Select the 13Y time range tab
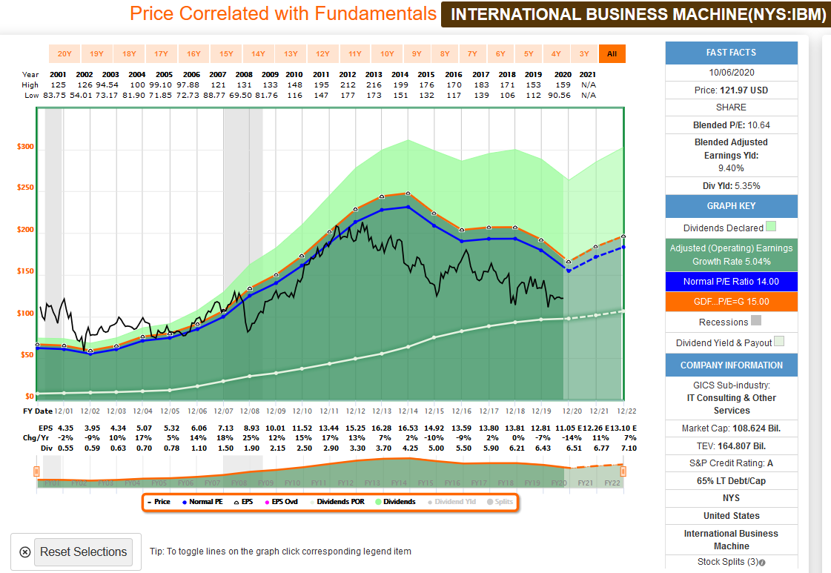 click(x=291, y=53)
